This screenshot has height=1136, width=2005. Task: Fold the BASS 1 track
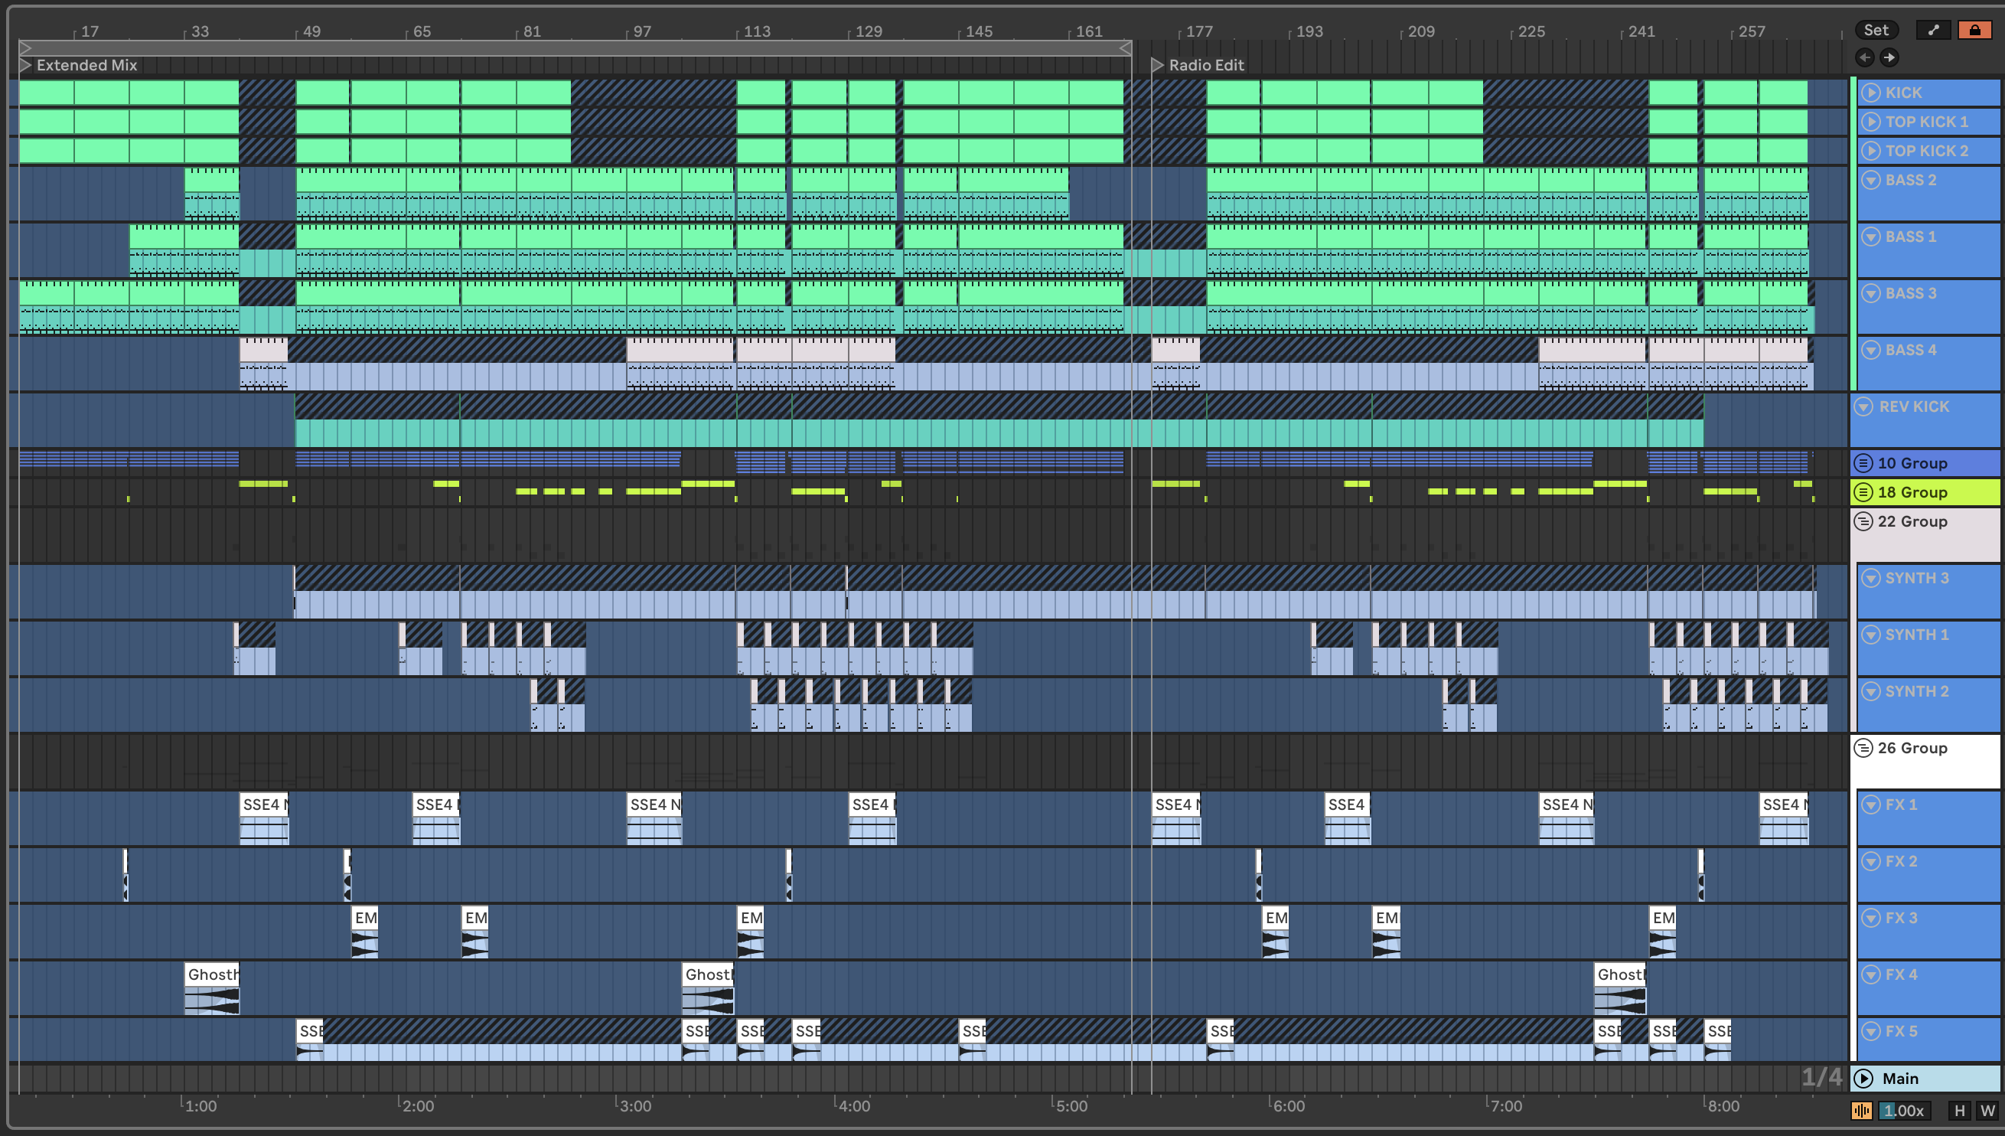point(1871,237)
